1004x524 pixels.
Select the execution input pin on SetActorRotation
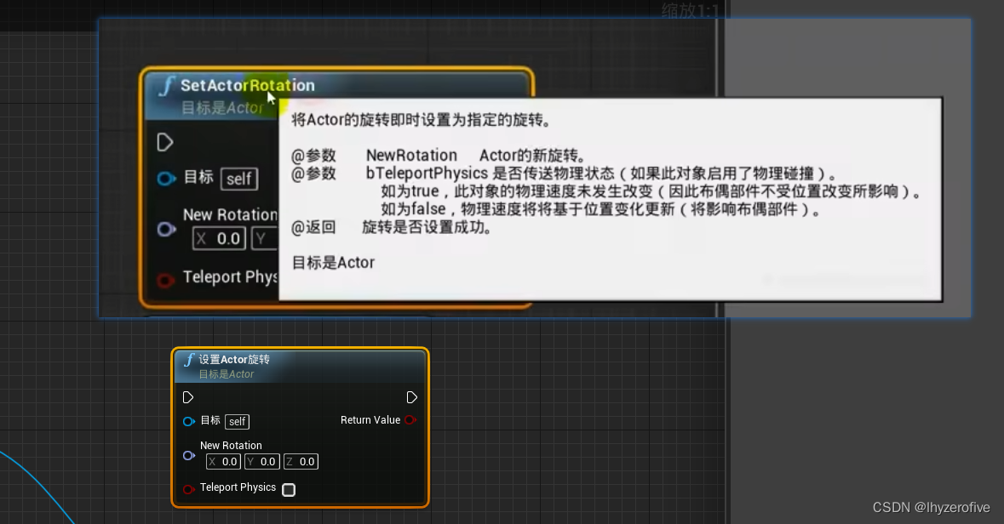[164, 142]
